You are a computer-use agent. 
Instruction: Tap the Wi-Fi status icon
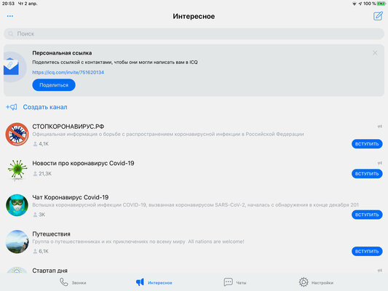click(355, 4)
